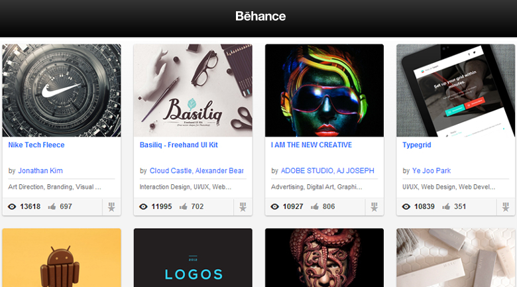Click the bookmark icon on Basiliq card

coord(243,207)
